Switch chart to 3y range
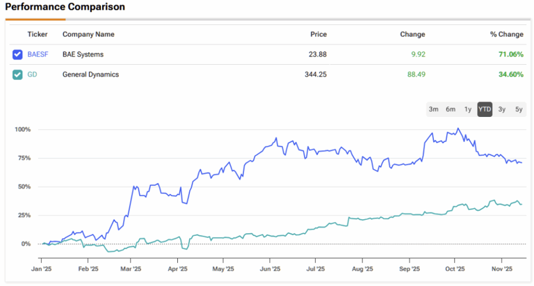 [502, 109]
